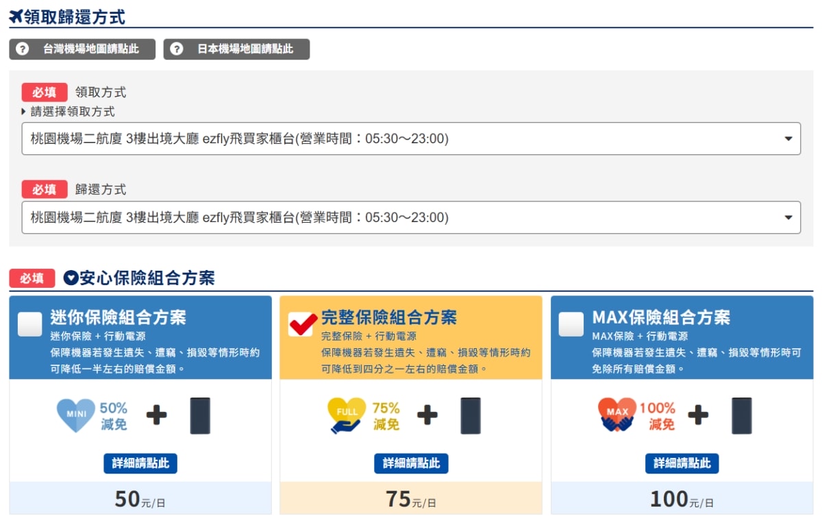
Task: Click the power bank image in 迷你保險 card
Action: point(200,415)
